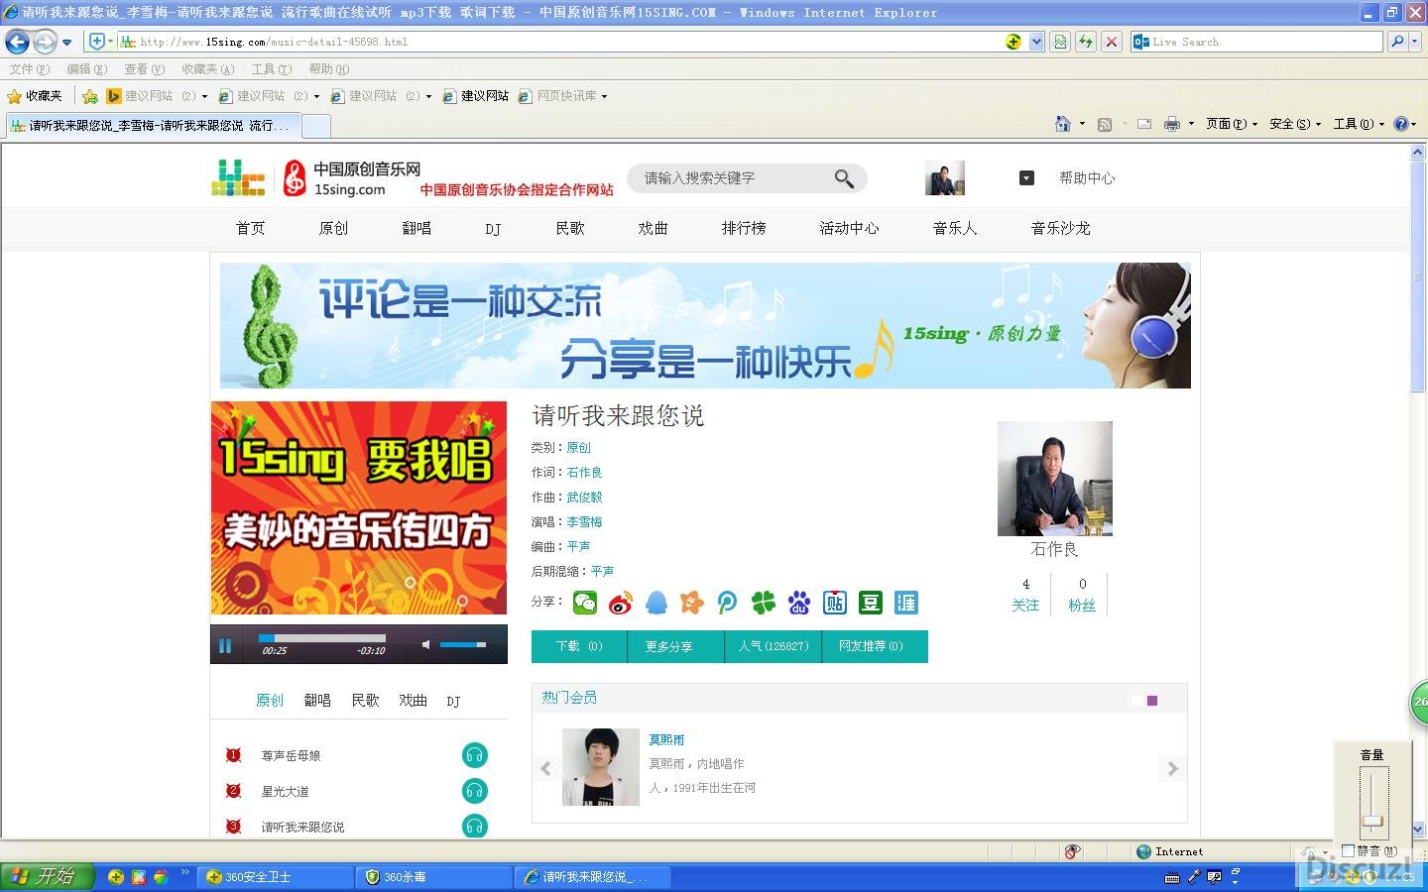The image size is (1428, 892).
Task: Click the 人气 (126827) button
Action: click(x=773, y=646)
